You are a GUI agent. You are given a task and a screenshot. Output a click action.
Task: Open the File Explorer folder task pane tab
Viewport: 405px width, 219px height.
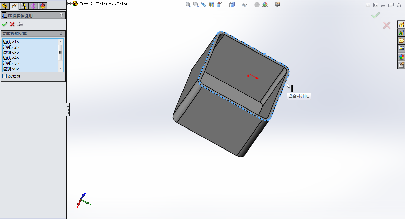coord(401,41)
